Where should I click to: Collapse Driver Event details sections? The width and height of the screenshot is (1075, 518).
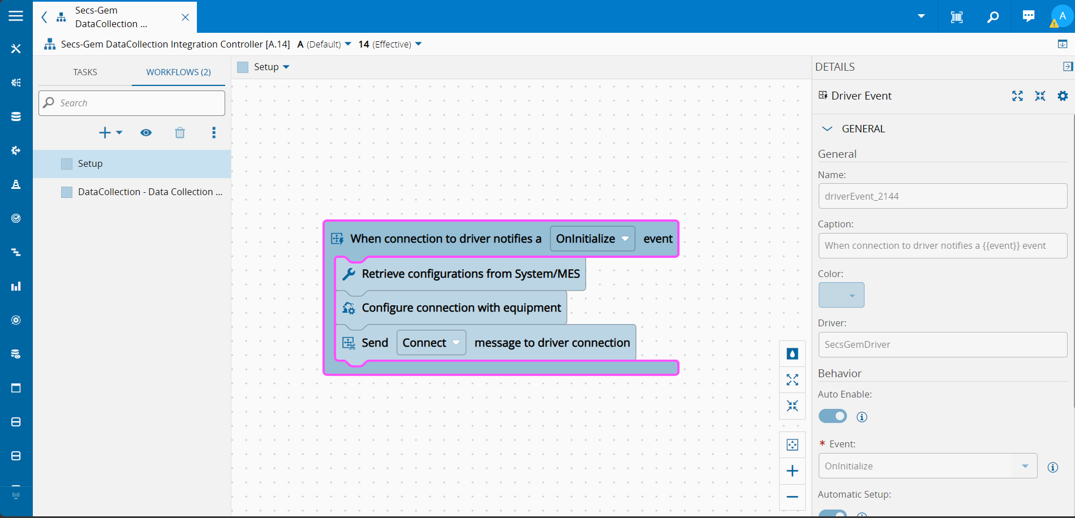(x=1040, y=96)
